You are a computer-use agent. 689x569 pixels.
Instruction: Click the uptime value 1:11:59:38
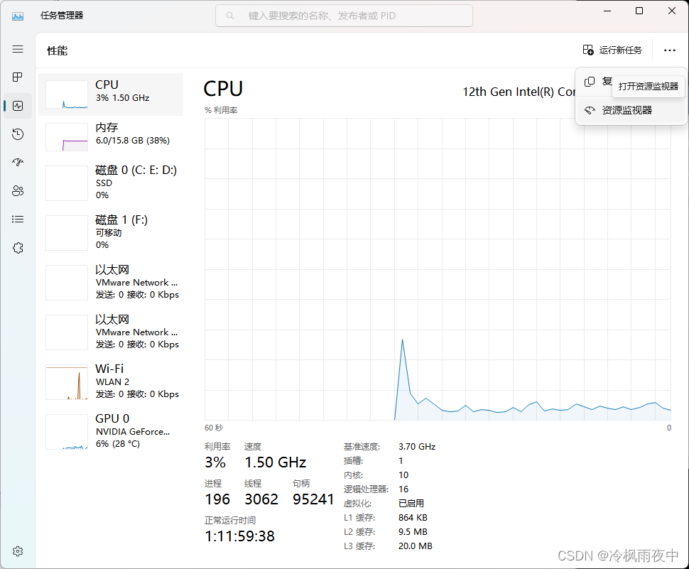pos(240,536)
